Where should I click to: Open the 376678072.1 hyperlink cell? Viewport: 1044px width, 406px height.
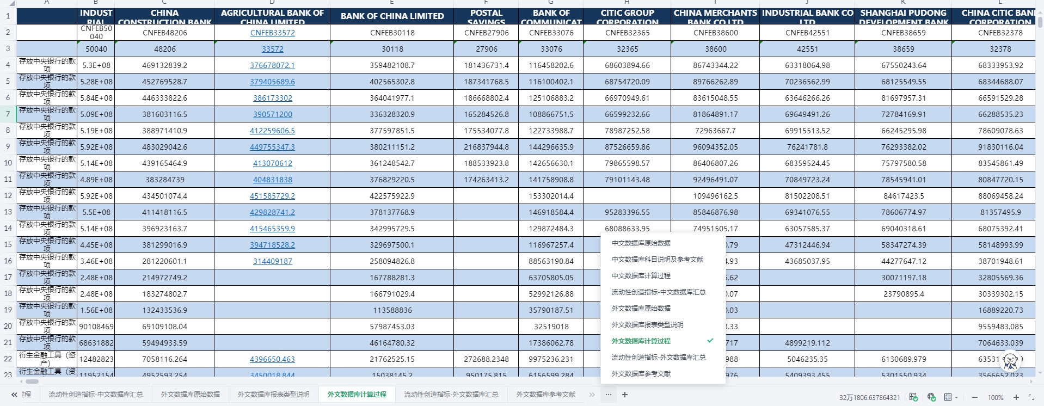(272, 65)
